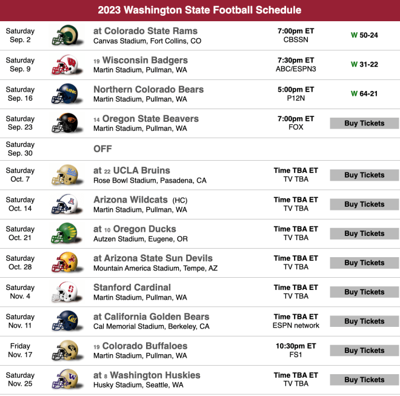Click the 2023 Washington State Football Schedule header

point(200,10)
